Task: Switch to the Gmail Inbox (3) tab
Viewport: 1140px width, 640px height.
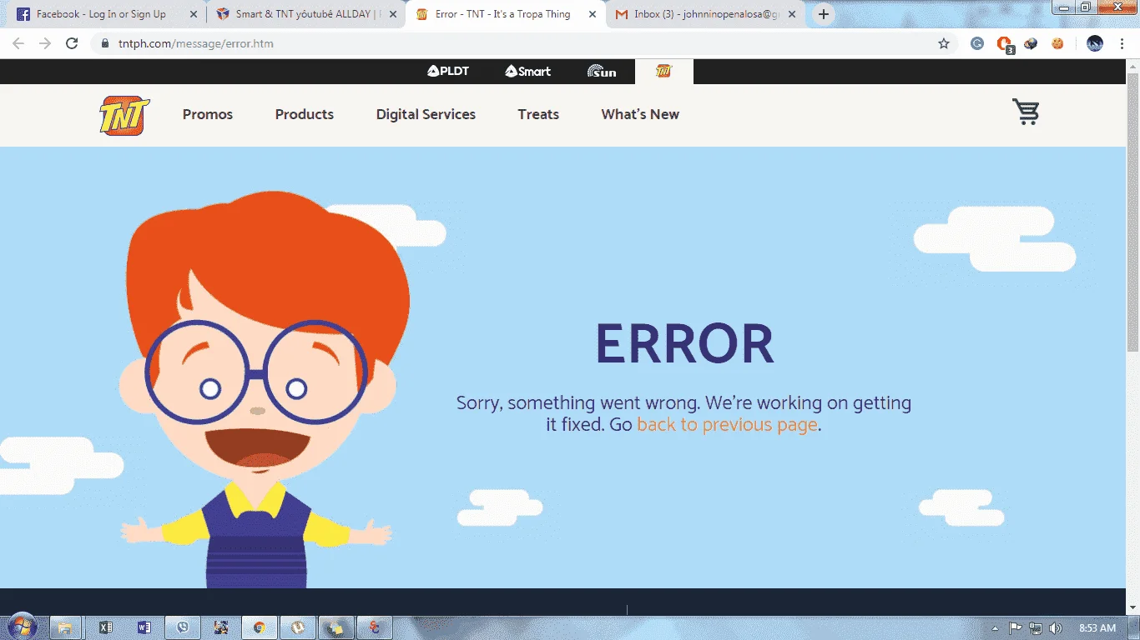Action: [705, 14]
